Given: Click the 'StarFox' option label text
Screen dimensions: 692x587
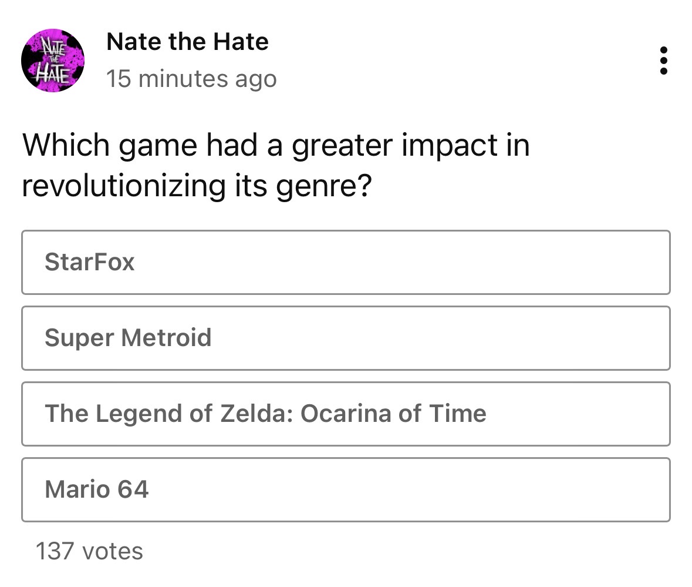Looking at the screenshot, I should coord(90,262).
